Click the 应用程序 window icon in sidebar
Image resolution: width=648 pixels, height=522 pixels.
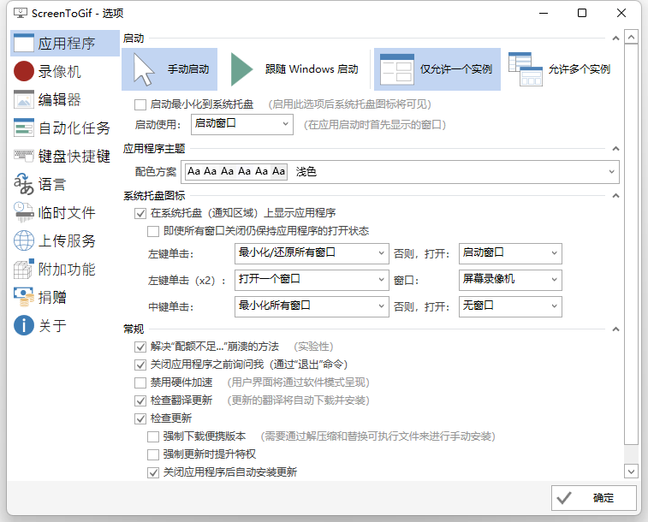pos(24,43)
